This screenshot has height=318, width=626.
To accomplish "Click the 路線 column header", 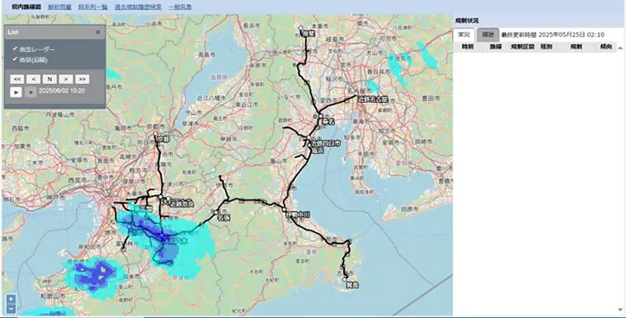I will 495,47.
